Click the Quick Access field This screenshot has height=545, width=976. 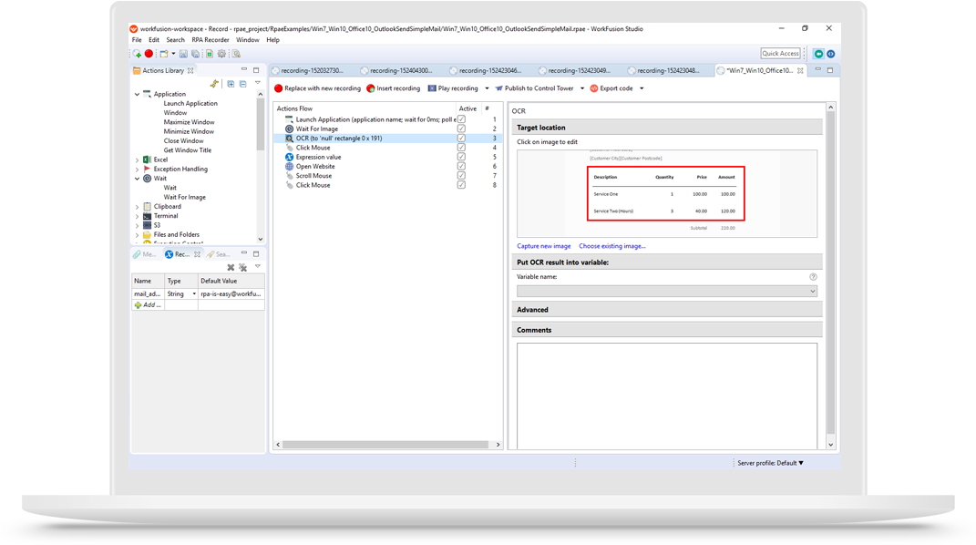pos(781,54)
